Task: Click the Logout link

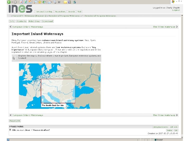Action: [x=176, y=10]
